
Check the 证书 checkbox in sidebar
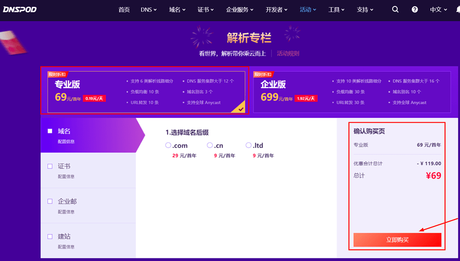pyautogui.click(x=50, y=166)
